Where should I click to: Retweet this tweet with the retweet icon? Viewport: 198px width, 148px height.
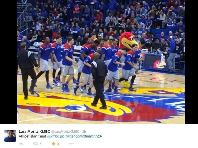tap(35, 144)
